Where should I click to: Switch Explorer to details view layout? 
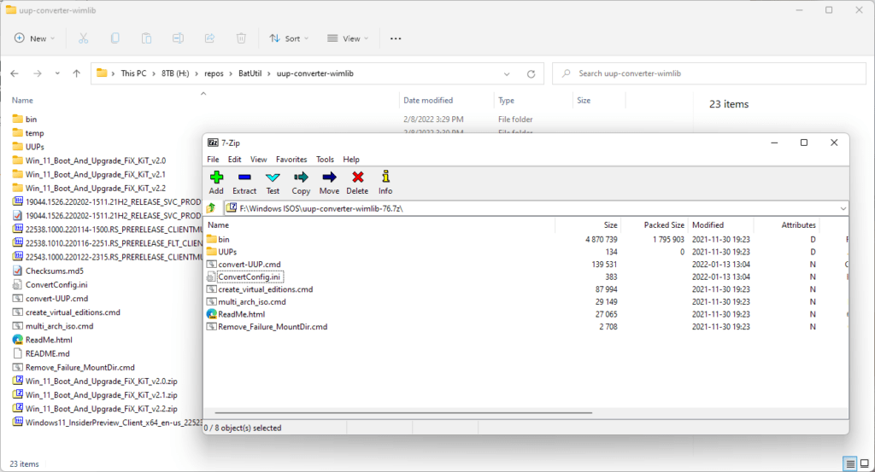pos(850,463)
